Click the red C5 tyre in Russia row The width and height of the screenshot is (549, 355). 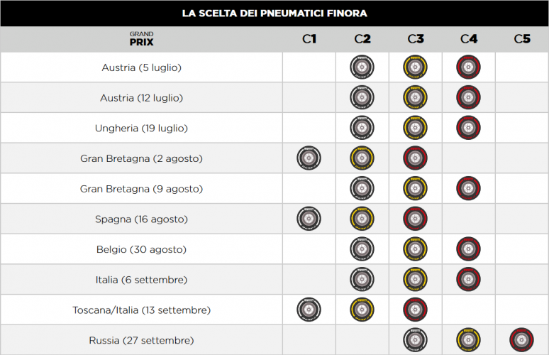(521, 340)
